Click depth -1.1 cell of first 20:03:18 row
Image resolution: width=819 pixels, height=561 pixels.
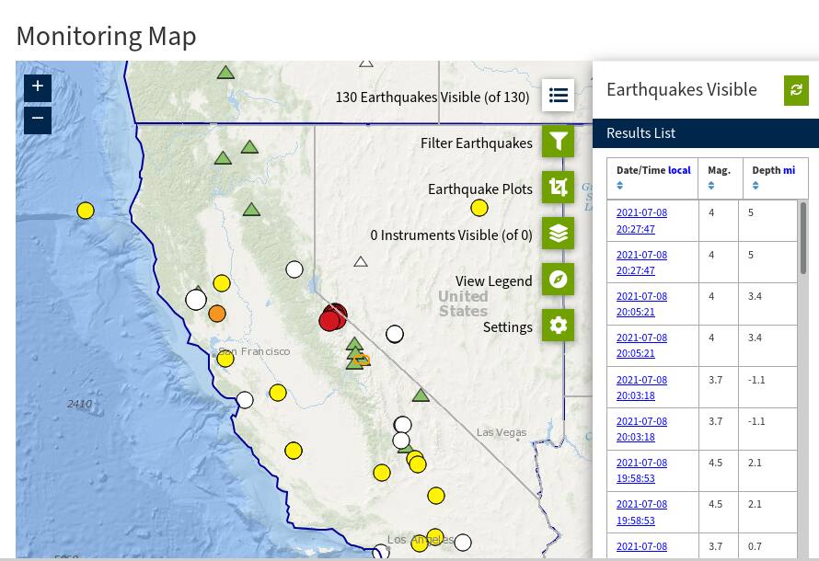click(x=767, y=387)
